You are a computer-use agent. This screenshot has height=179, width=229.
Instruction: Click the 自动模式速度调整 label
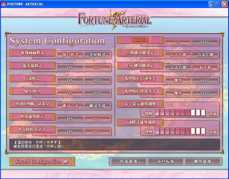(140, 122)
